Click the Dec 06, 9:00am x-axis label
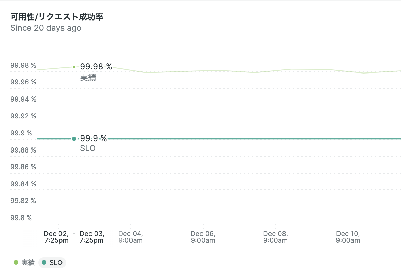 tap(203, 237)
